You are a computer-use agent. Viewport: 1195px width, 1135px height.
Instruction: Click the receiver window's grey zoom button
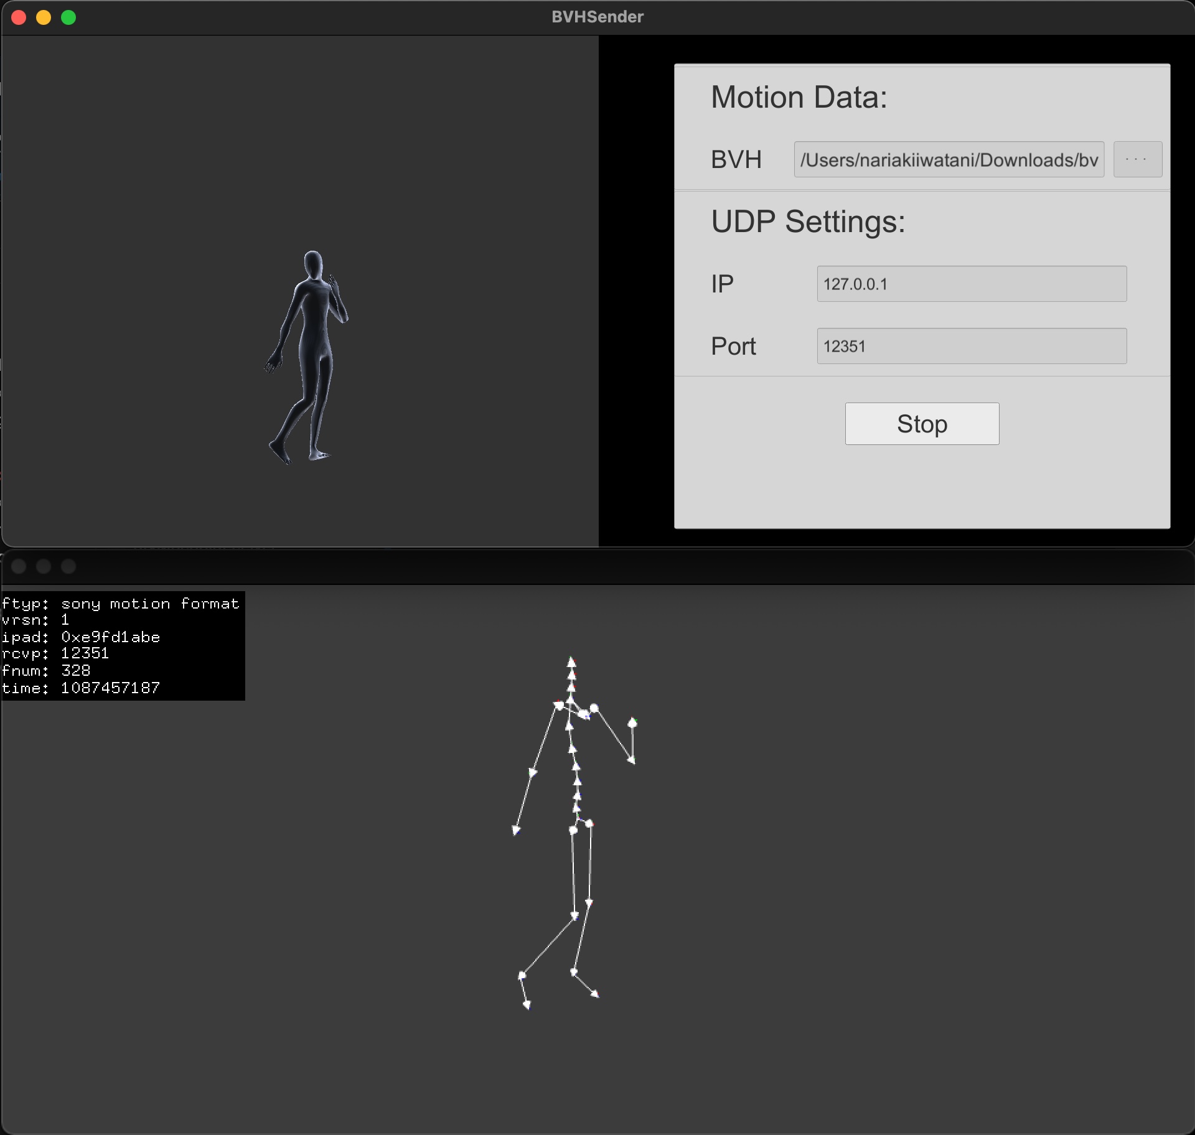point(68,566)
